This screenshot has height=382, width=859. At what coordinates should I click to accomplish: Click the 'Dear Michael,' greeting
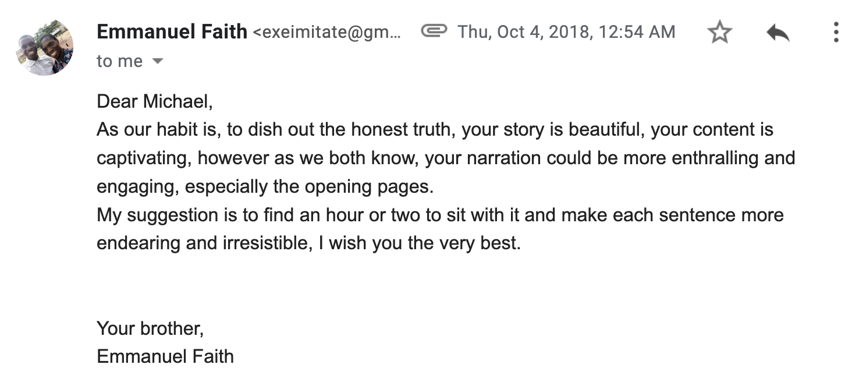[x=155, y=102]
